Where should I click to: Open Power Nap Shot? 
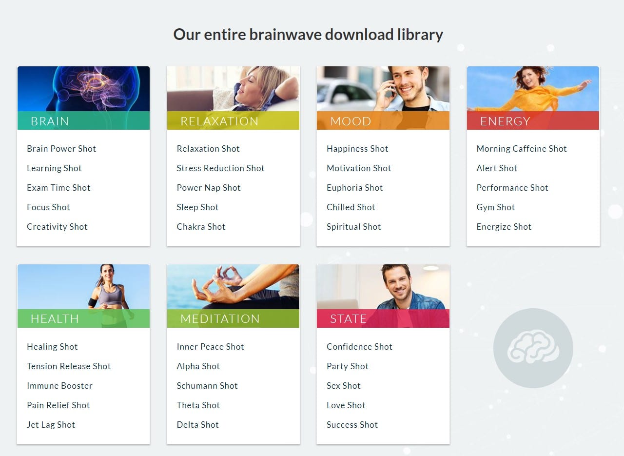click(x=209, y=188)
